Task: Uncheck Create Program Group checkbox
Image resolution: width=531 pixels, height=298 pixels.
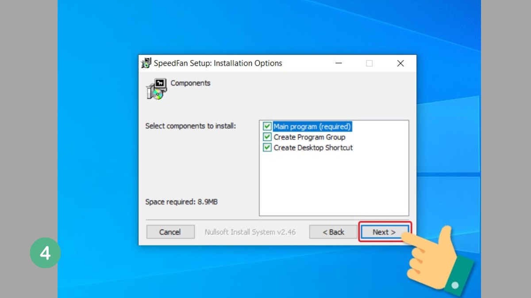Action: (x=267, y=137)
